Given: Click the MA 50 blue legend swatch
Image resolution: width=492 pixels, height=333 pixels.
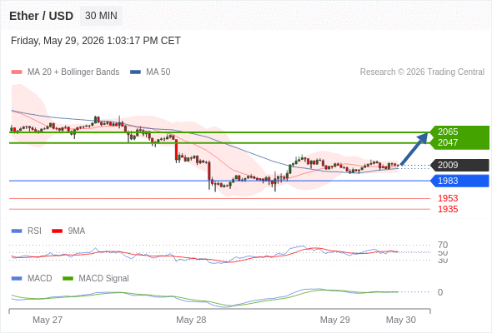Looking at the screenshot, I should pos(135,72).
